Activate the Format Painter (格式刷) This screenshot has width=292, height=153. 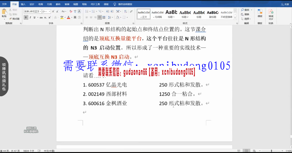coord(14,19)
